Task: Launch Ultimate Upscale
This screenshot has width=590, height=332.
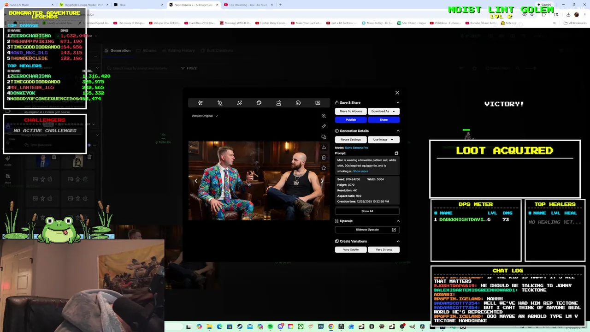Action: click(367, 230)
